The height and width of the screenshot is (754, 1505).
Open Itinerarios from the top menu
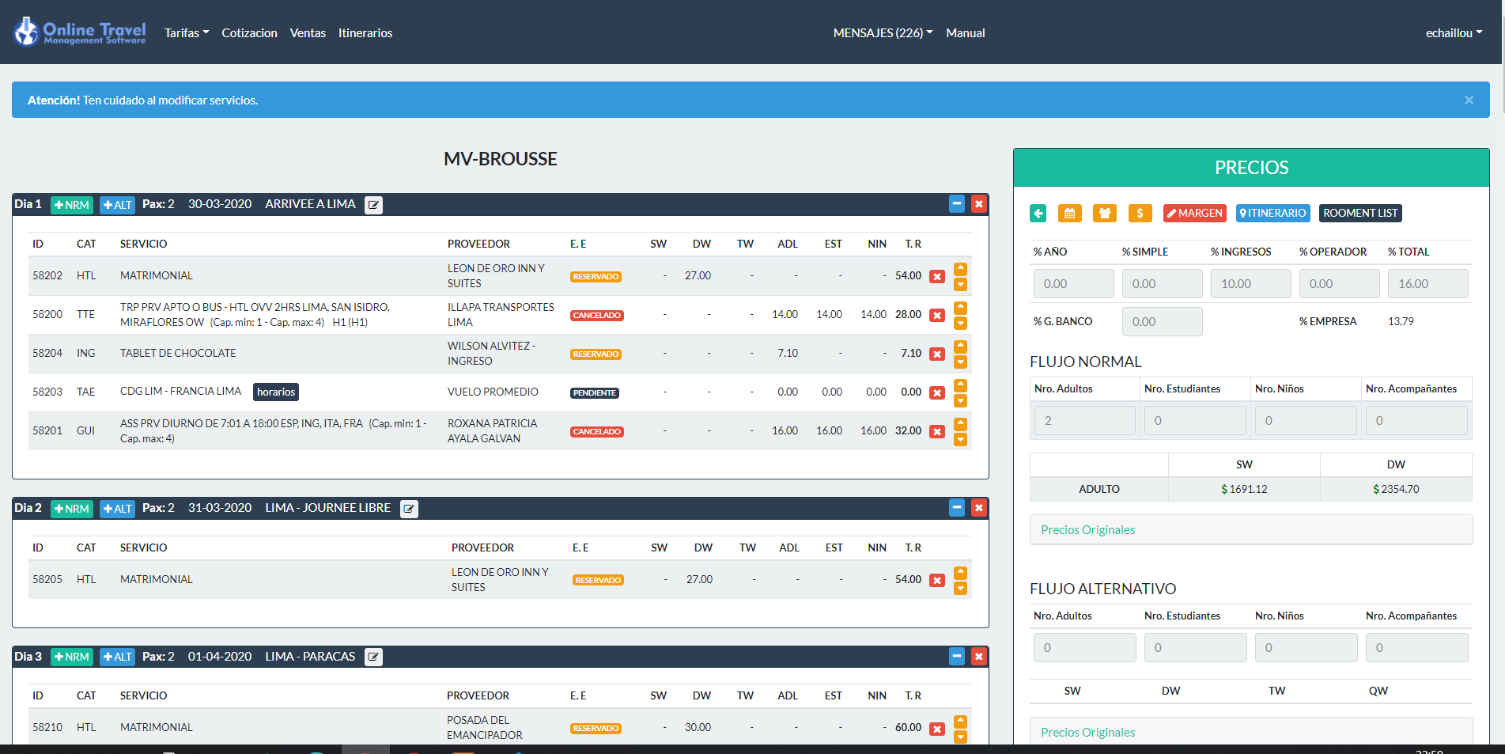[x=365, y=33]
